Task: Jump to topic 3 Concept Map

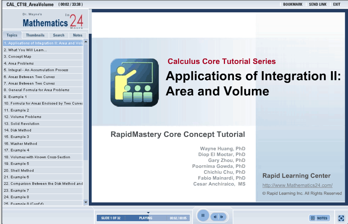Action: tap(43, 57)
